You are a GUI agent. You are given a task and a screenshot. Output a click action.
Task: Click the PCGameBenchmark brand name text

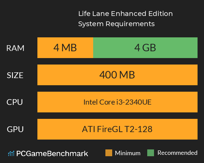(x=52, y=153)
